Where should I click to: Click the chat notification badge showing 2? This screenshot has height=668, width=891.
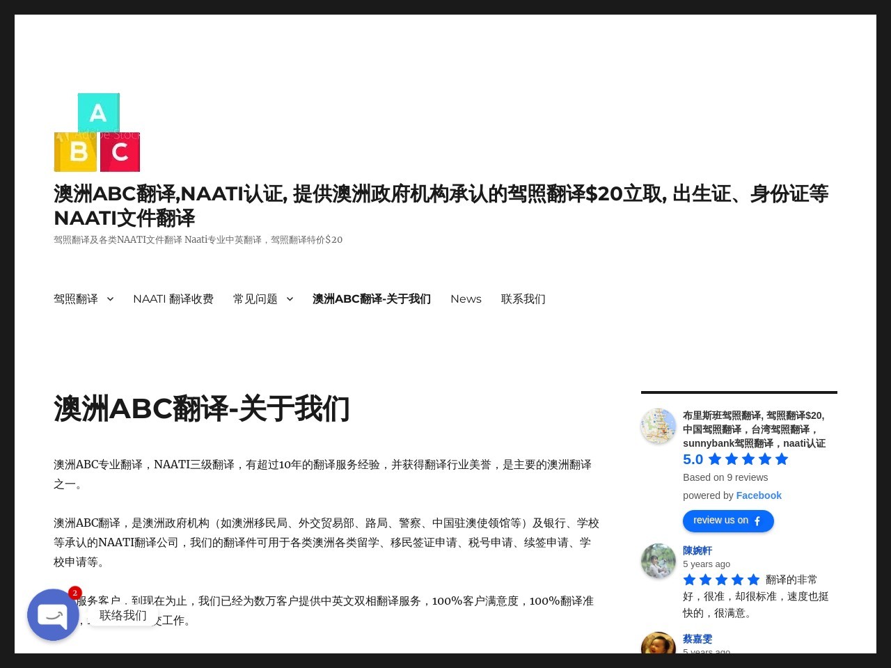[74, 593]
